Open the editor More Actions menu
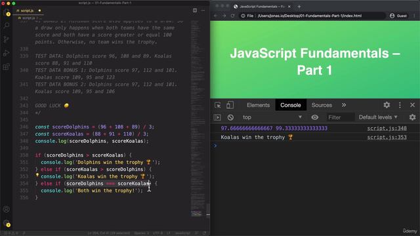Image resolution: width=420 pixels, height=236 pixels. 203,10
